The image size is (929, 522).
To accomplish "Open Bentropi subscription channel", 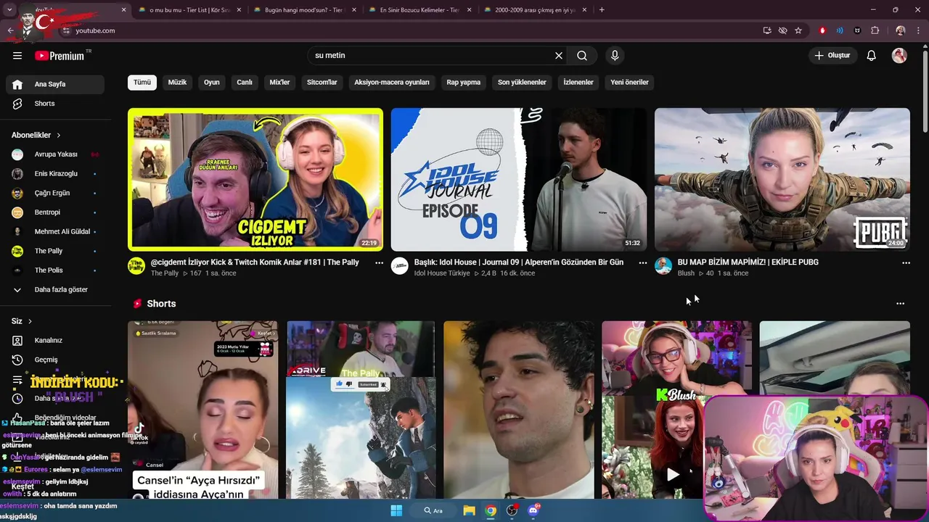I will click(x=55, y=212).
